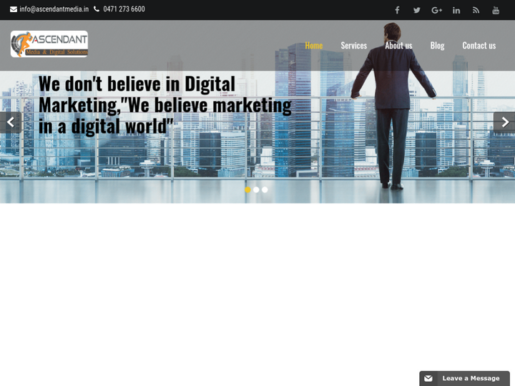Advance to the next slide arrow
Screen dimensions: 515x386
504,122
